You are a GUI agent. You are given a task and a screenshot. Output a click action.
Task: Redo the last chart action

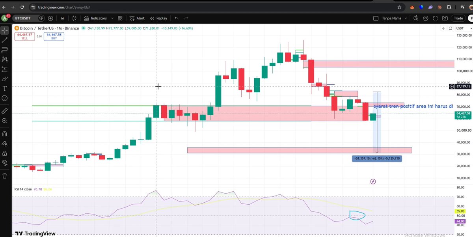pyautogui.click(x=186, y=18)
